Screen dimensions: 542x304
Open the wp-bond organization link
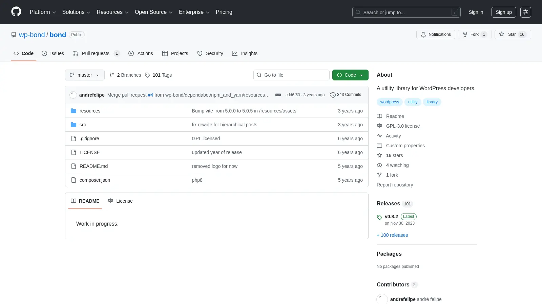(x=32, y=35)
